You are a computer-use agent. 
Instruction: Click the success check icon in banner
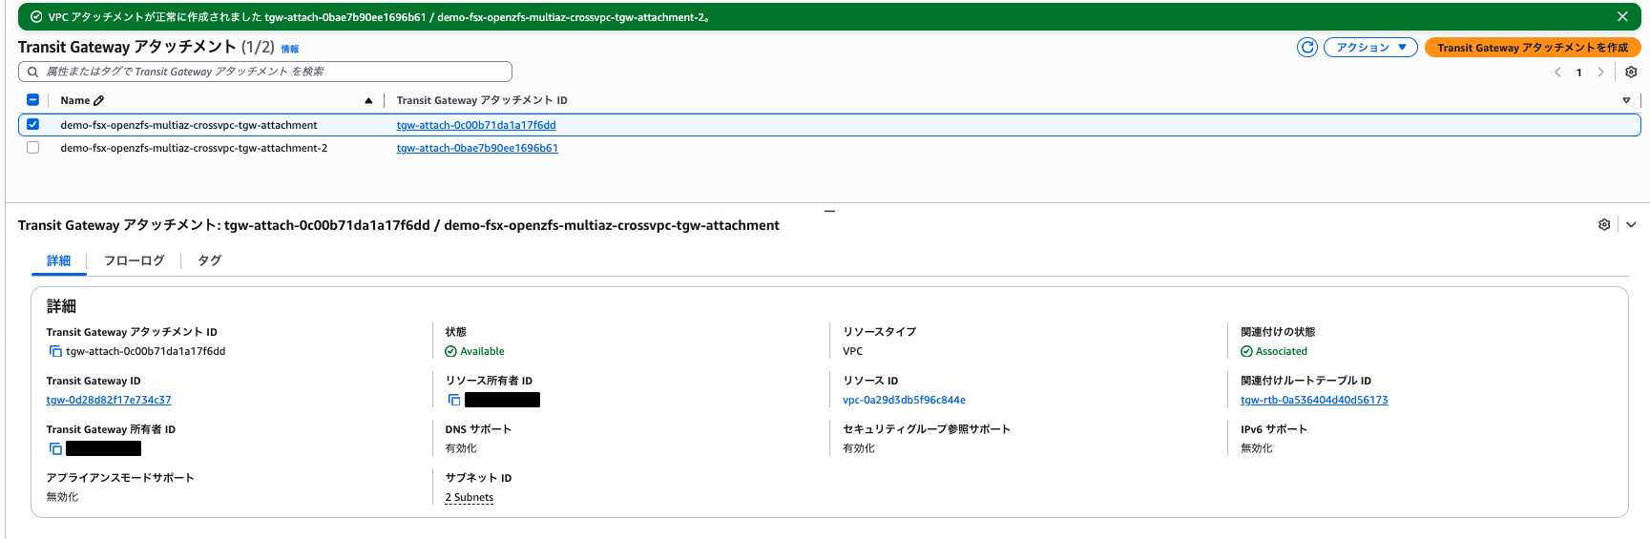(x=36, y=17)
